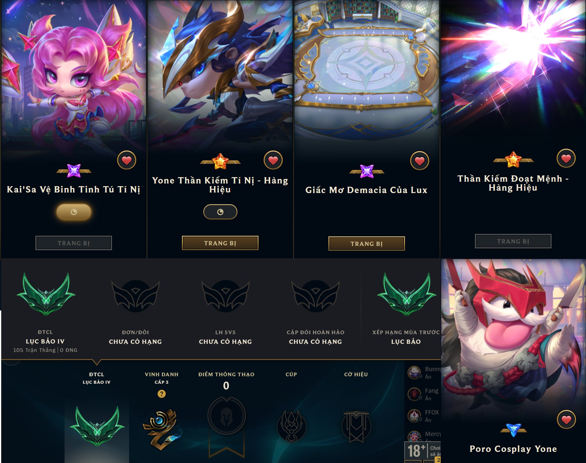Select friend Fang in the friends list
586x463 pixels.
[424, 394]
